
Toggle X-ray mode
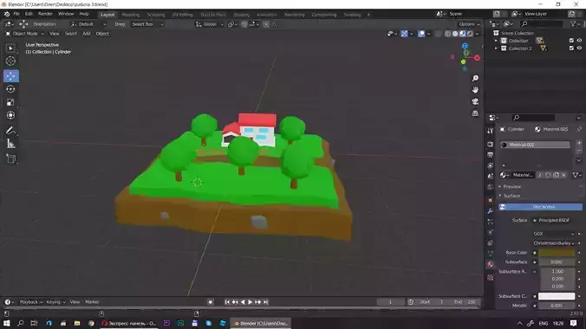pos(438,34)
